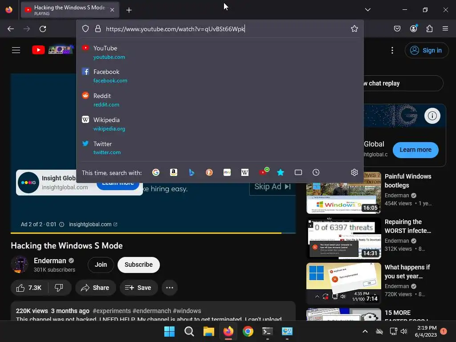Search history with clock icon

tap(316, 172)
